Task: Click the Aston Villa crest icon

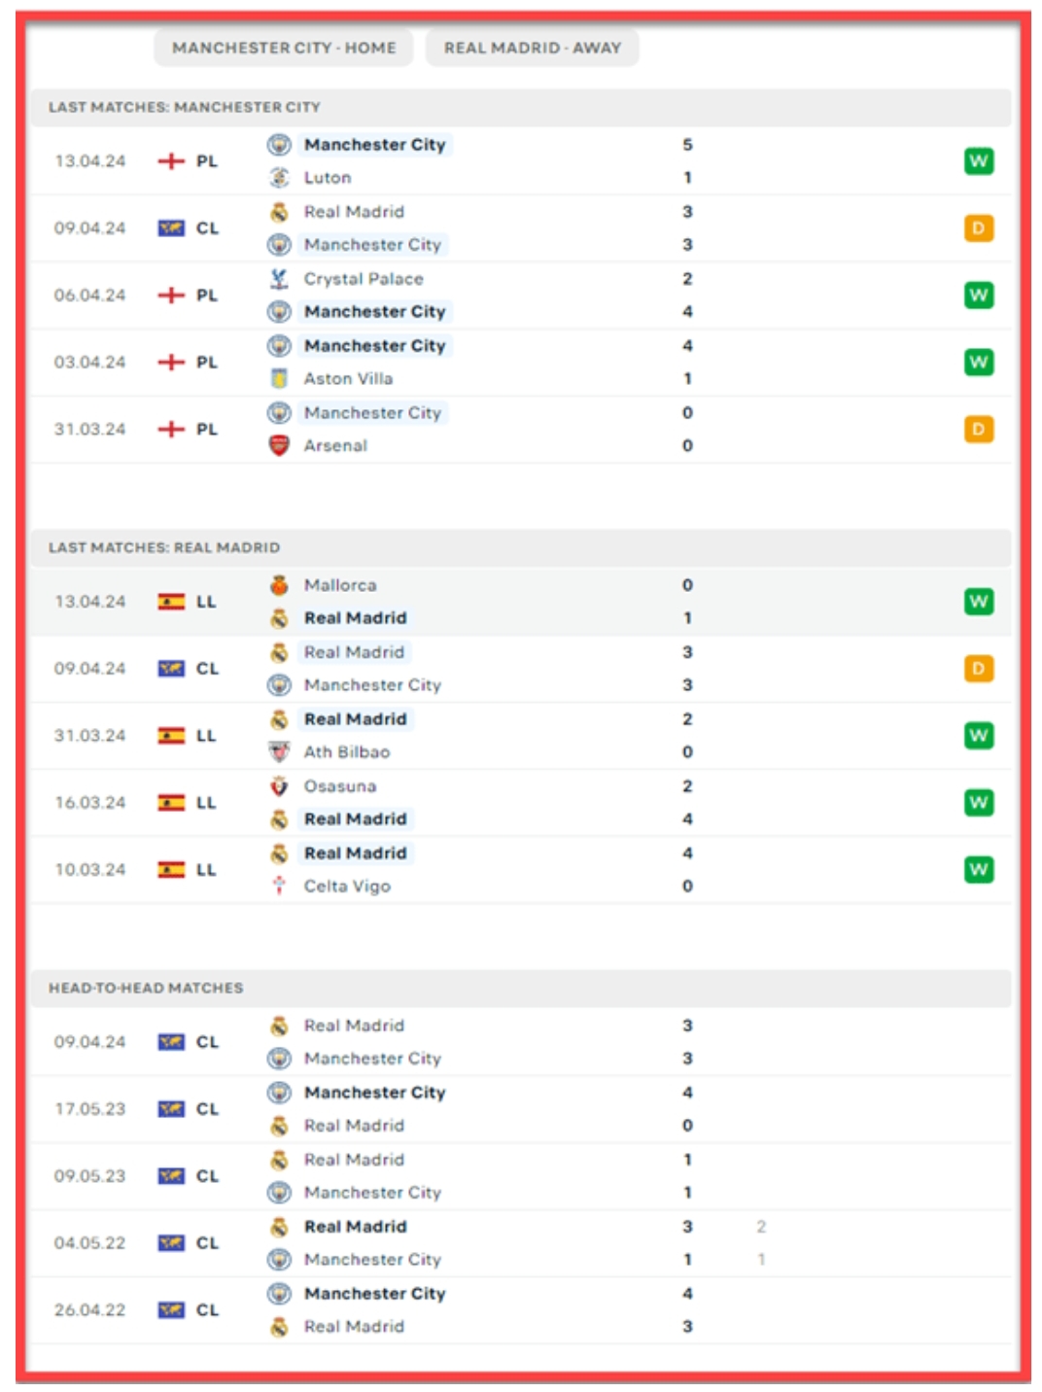Action: (279, 379)
